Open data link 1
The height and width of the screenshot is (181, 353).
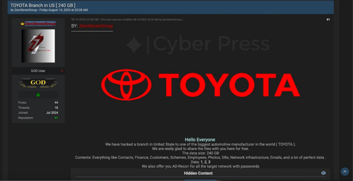tap(201, 162)
